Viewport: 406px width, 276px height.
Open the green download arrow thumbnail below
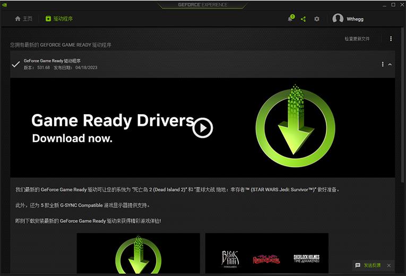point(139,253)
